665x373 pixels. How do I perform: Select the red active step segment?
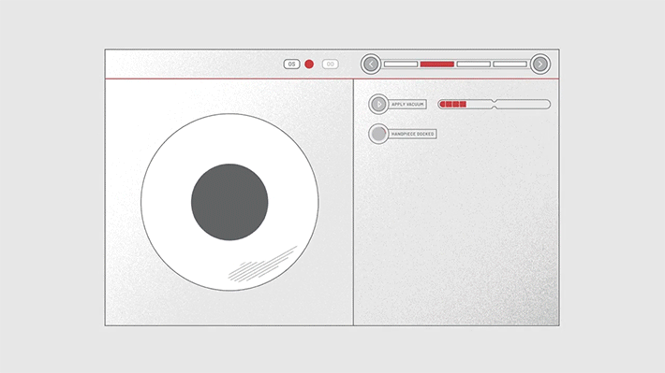[437, 64]
